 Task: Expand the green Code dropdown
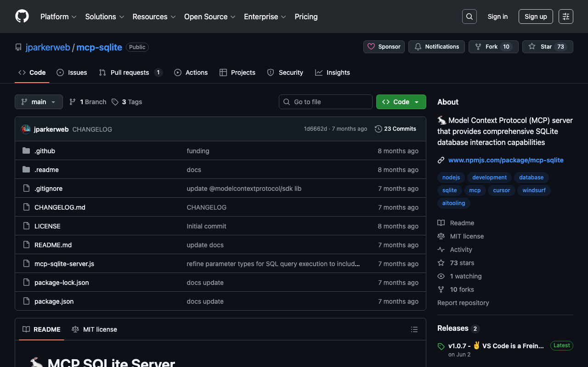point(401,102)
